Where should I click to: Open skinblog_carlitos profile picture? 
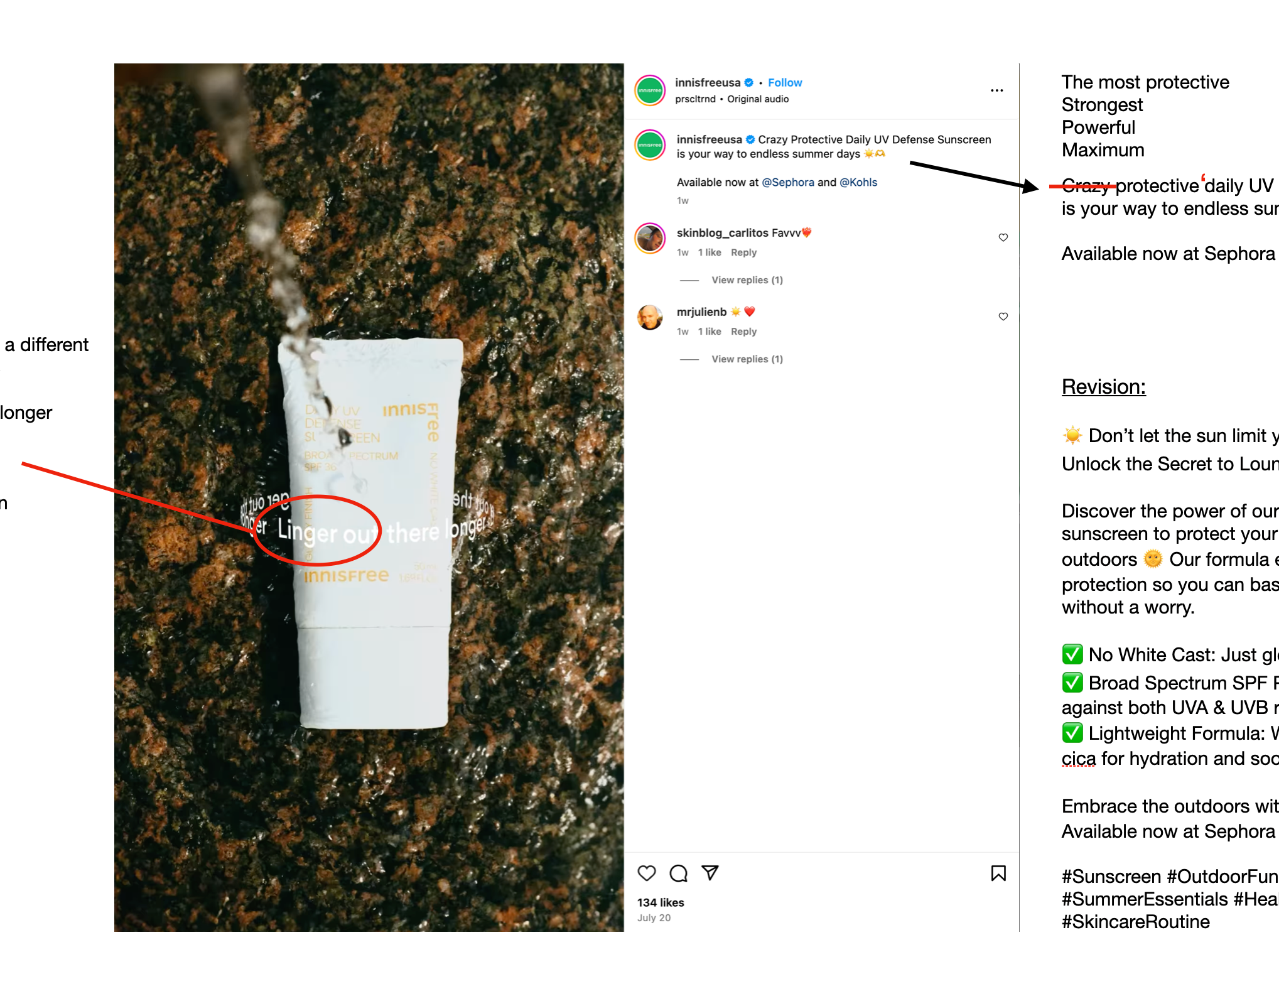click(x=650, y=239)
